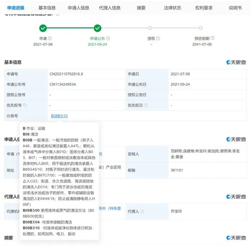The image size is (251, 246).
Task: Open the 申请人信息 tab
Action: tap(78, 8)
